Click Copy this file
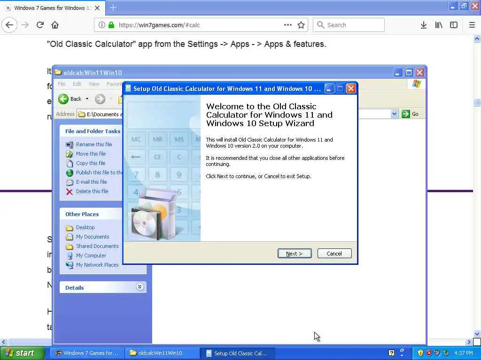481x360 pixels. click(x=91, y=163)
